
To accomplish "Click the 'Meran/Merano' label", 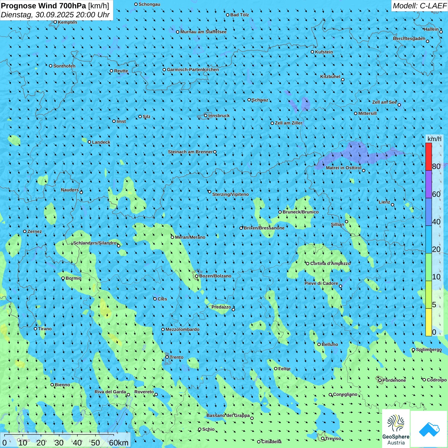I will click(190, 237).
